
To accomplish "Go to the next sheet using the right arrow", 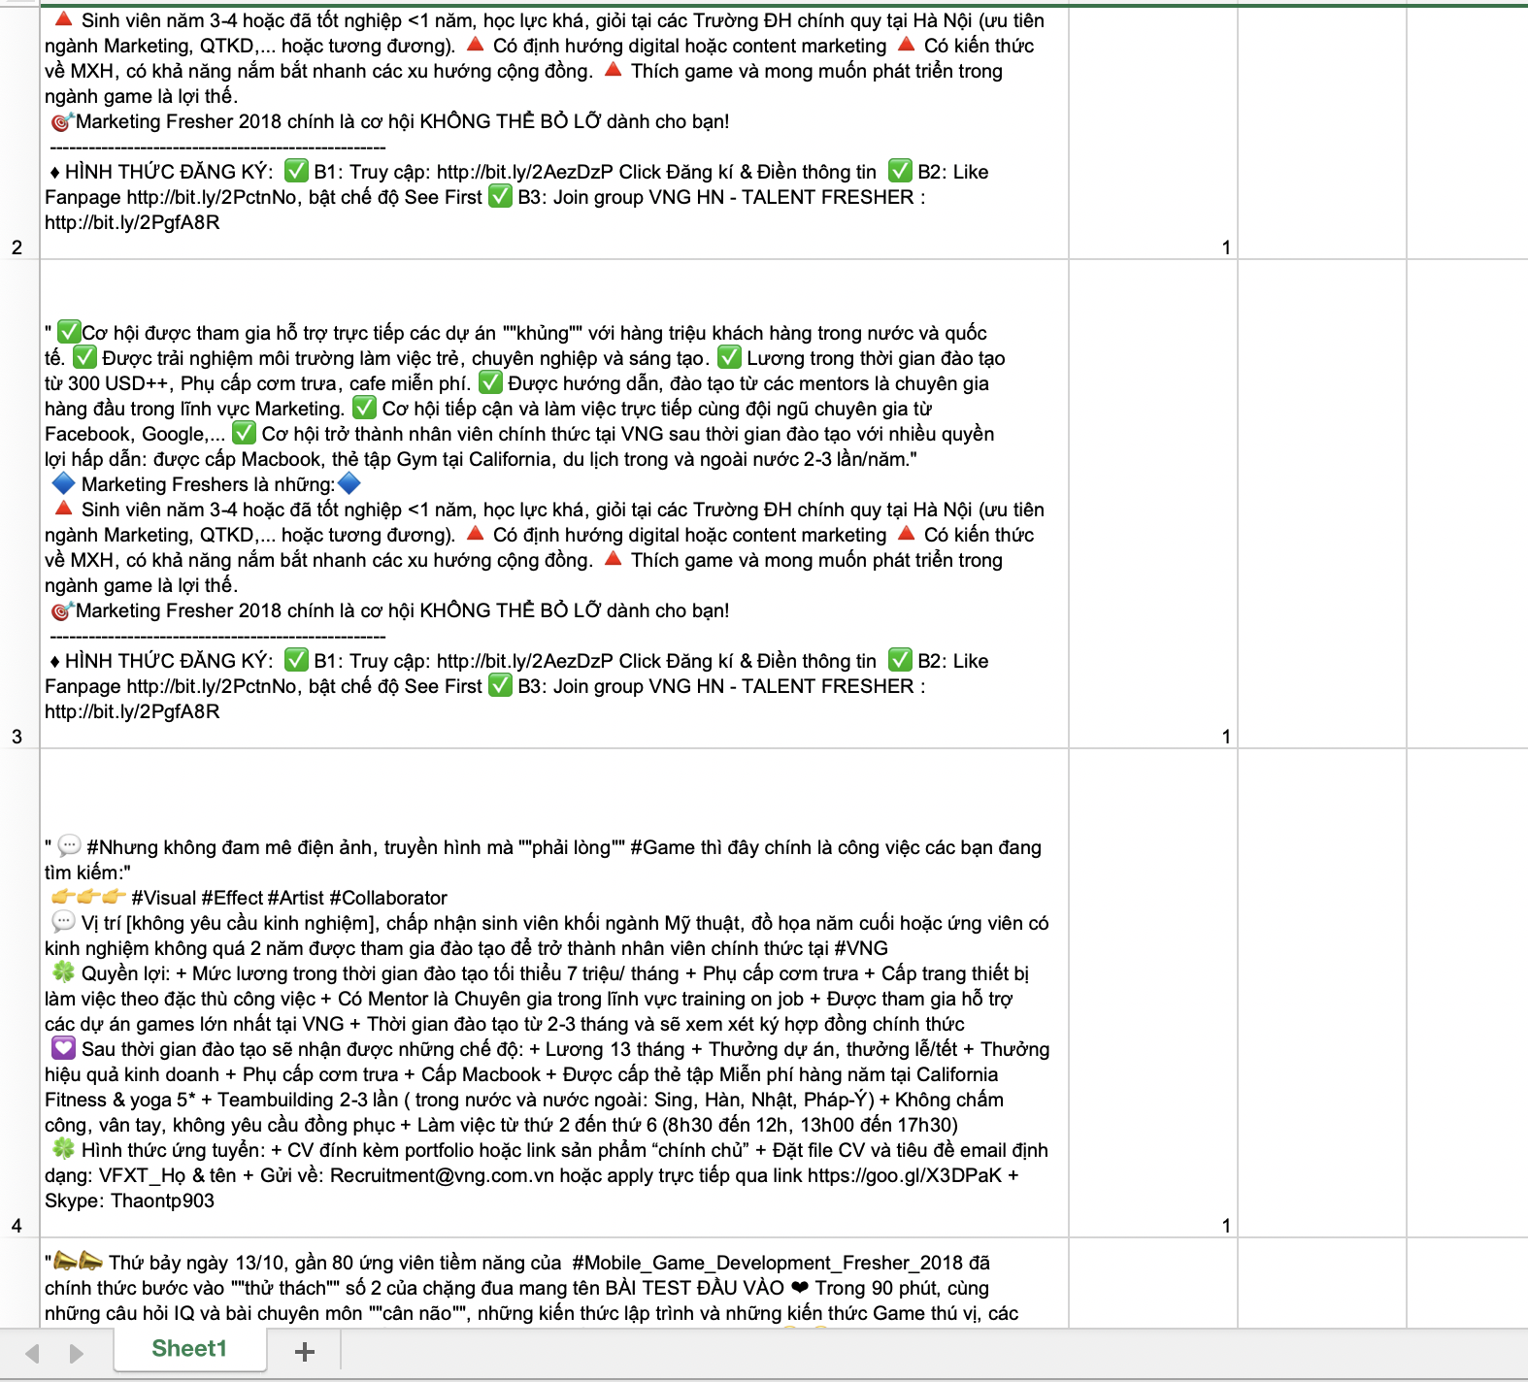I will (77, 1353).
